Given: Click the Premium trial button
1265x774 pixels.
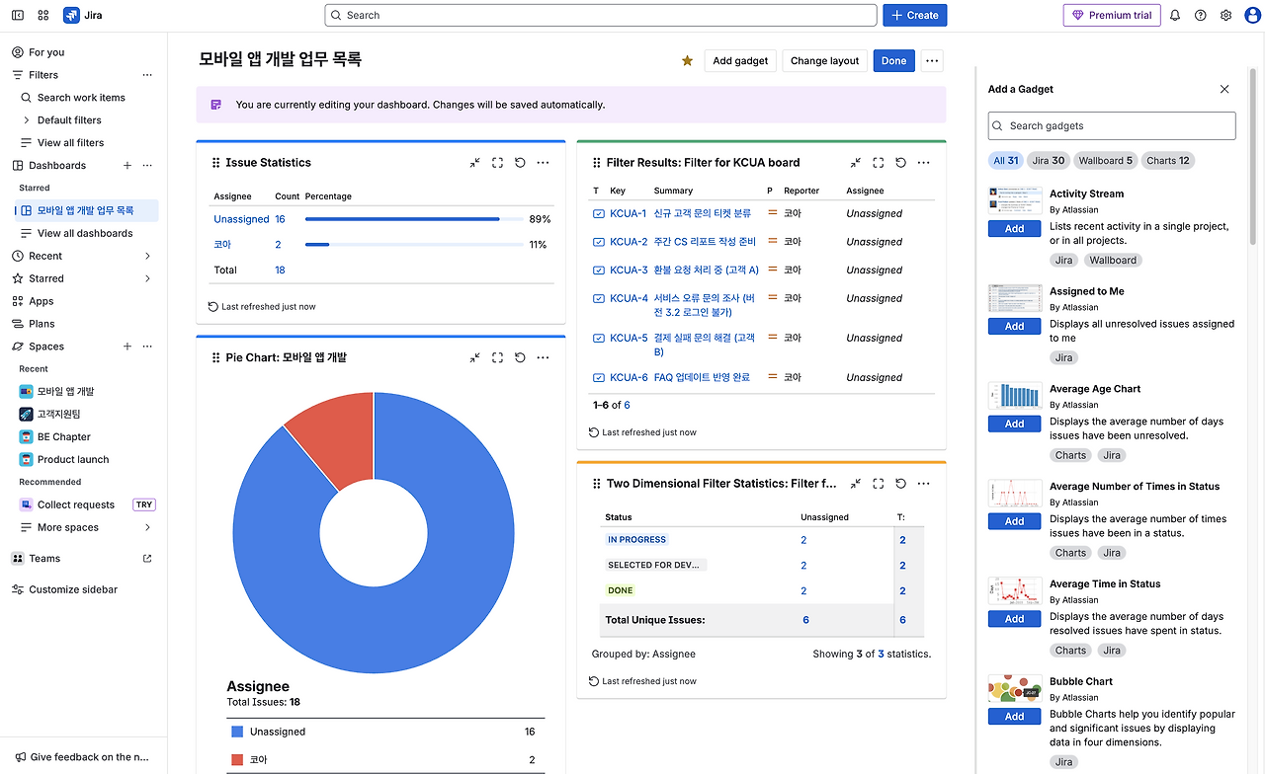Looking at the screenshot, I should [x=1111, y=15].
